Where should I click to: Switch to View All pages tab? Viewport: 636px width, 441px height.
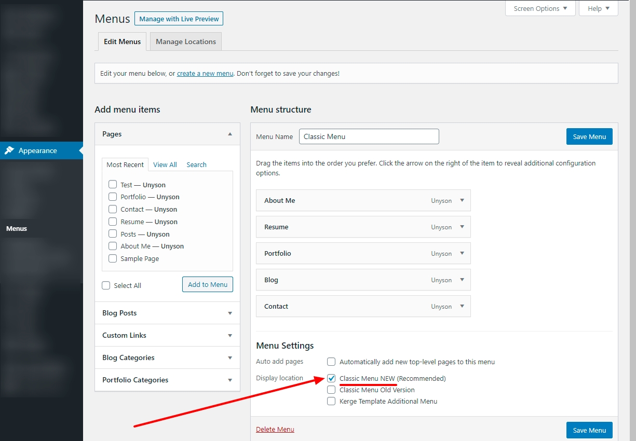(x=165, y=164)
